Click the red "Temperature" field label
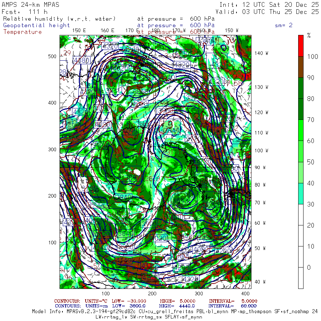The image size is (321, 321). point(22,32)
